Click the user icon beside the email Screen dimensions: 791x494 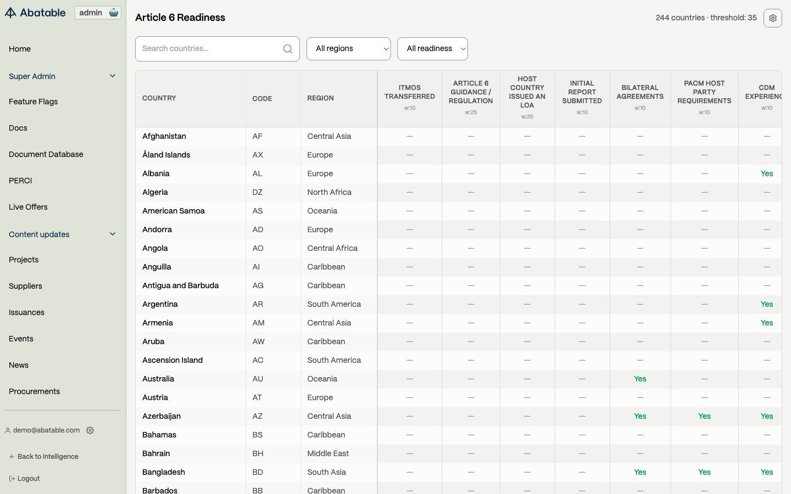click(8, 430)
